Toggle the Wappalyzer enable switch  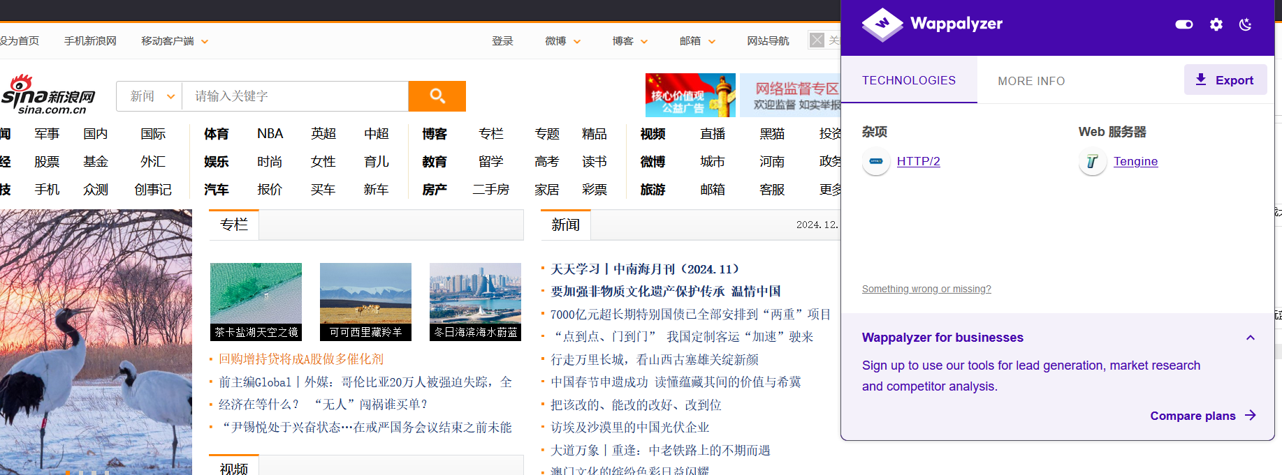pos(1184,24)
